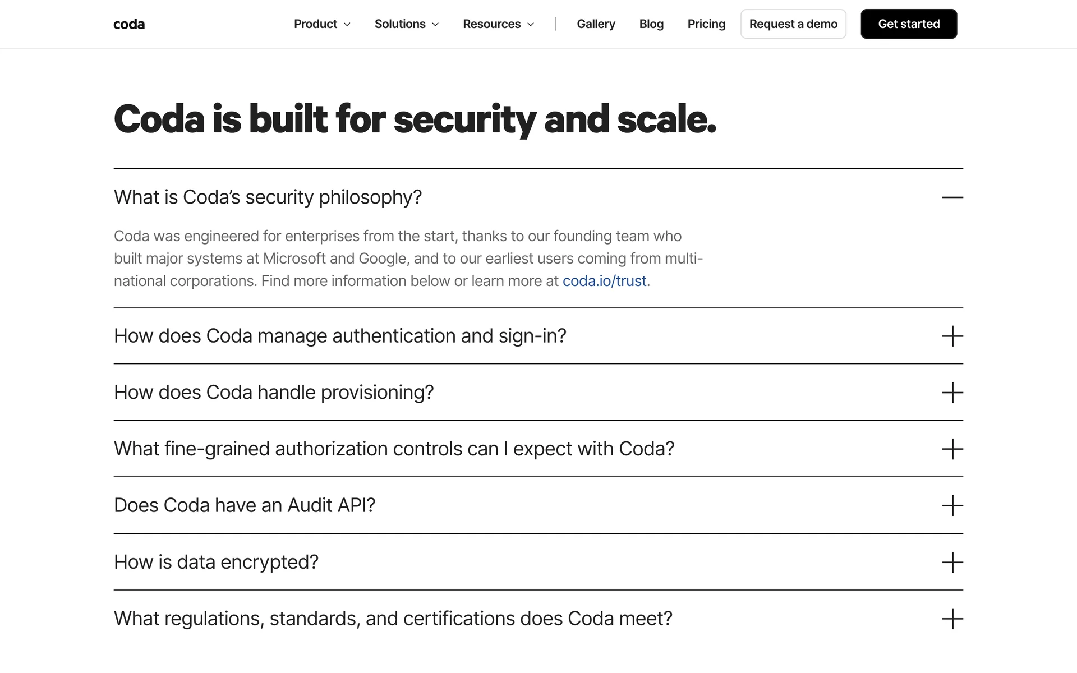
Task: Navigate to Pricing
Action: pyautogui.click(x=706, y=24)
